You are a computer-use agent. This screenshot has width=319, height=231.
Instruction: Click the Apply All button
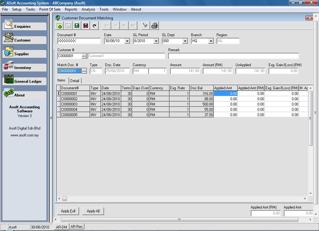tap(93, 211)
